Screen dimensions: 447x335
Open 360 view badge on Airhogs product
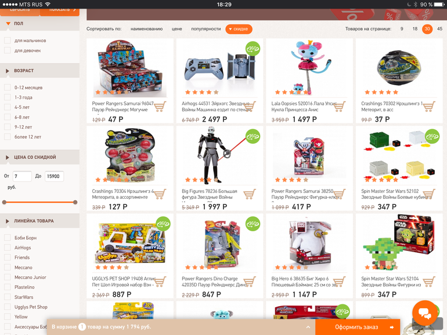point(253,49)
